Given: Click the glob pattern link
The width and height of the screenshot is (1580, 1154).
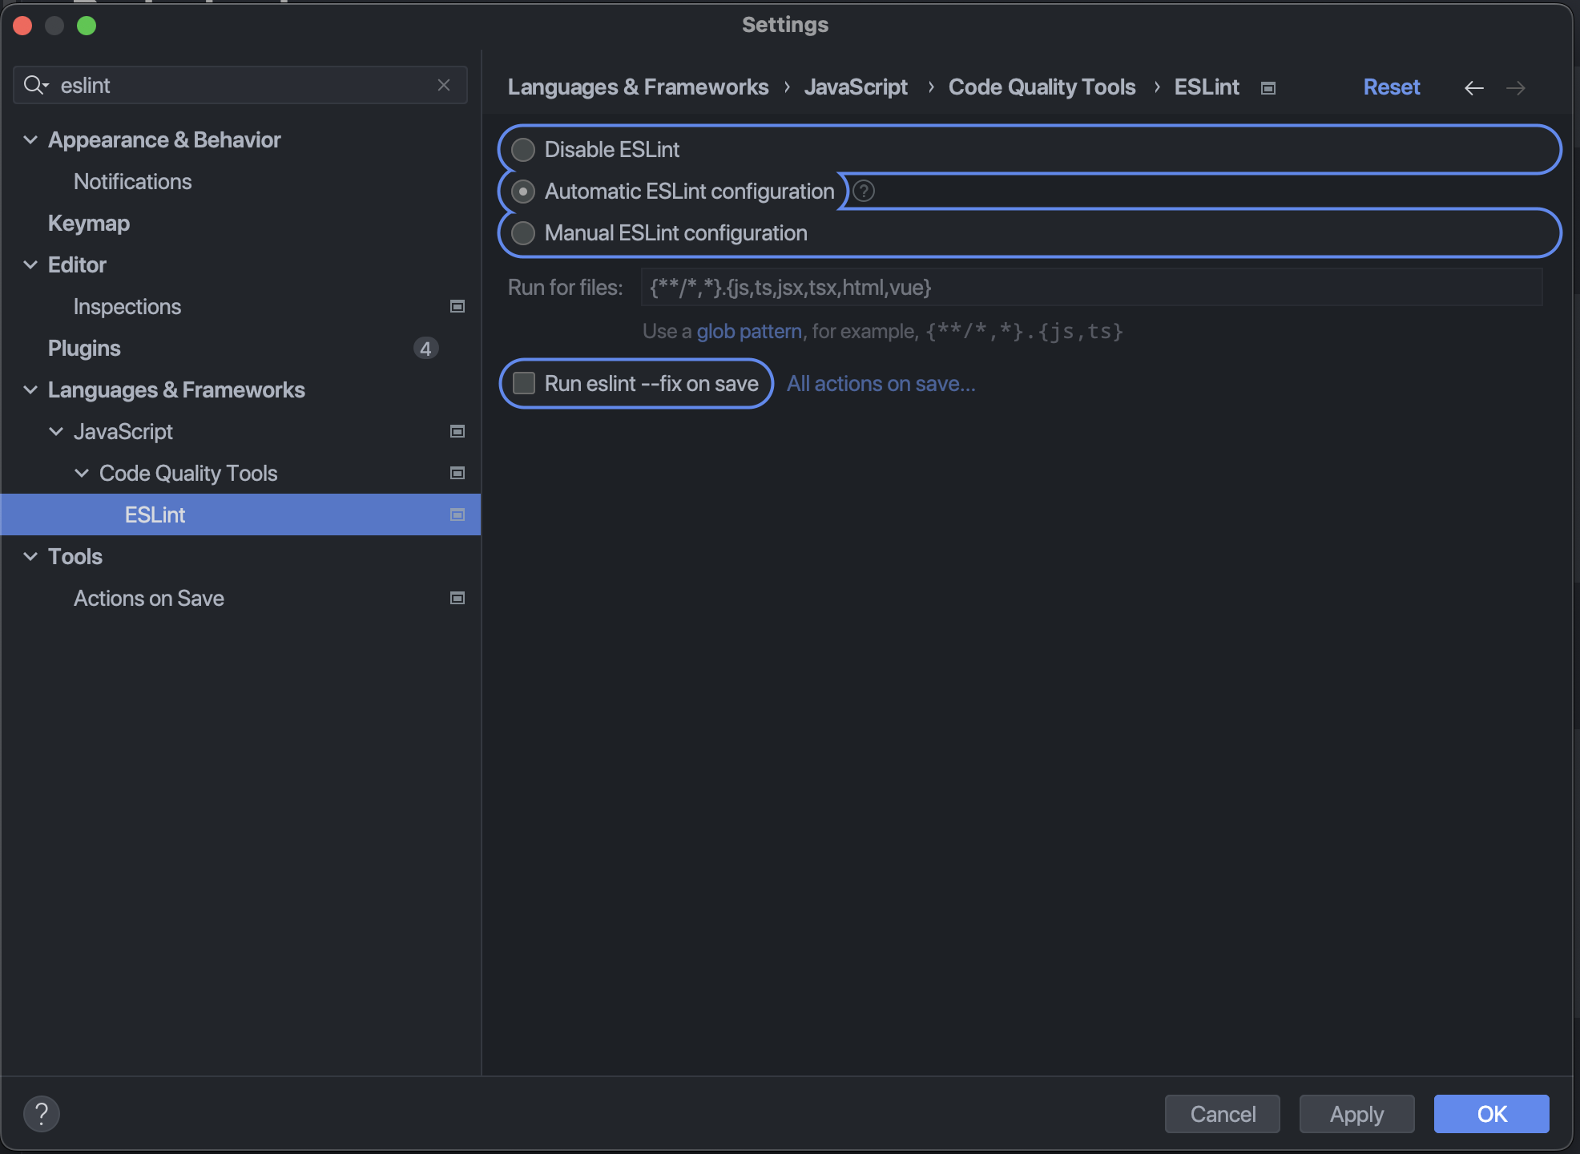Looking at the screenshot, I should [748, 330].
